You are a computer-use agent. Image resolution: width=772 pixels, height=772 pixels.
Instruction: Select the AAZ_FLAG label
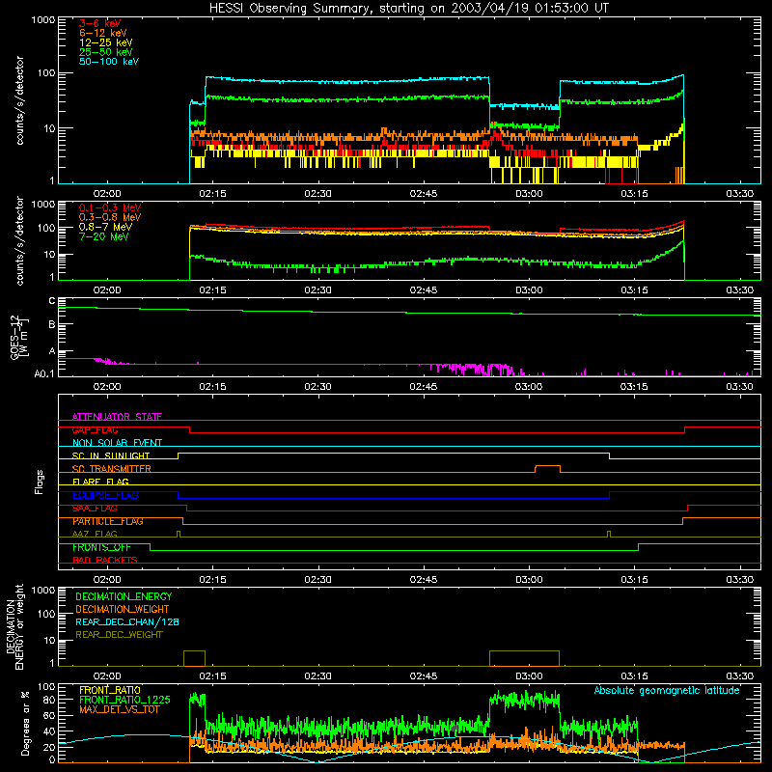95,534
